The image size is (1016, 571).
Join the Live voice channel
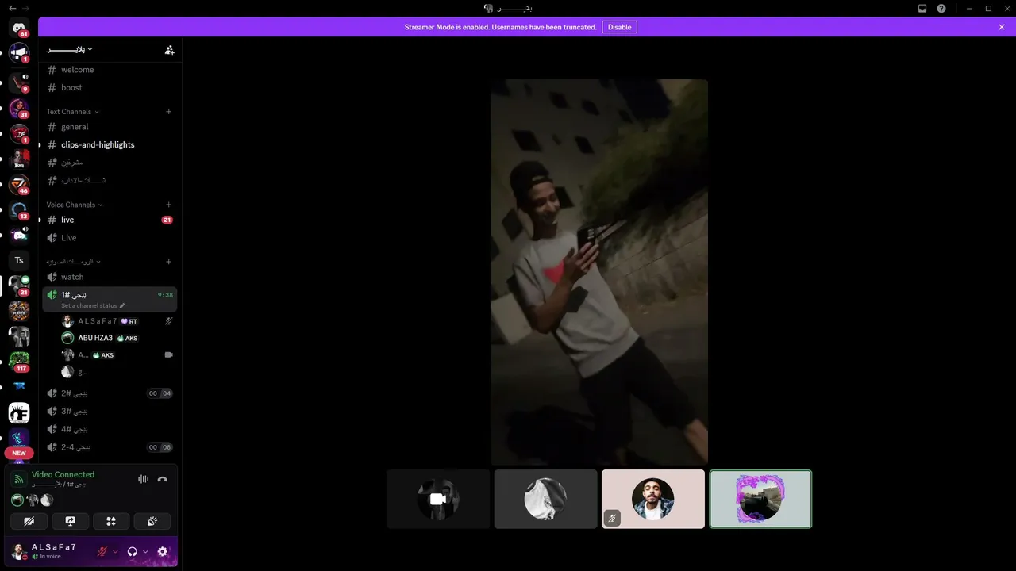110,238
